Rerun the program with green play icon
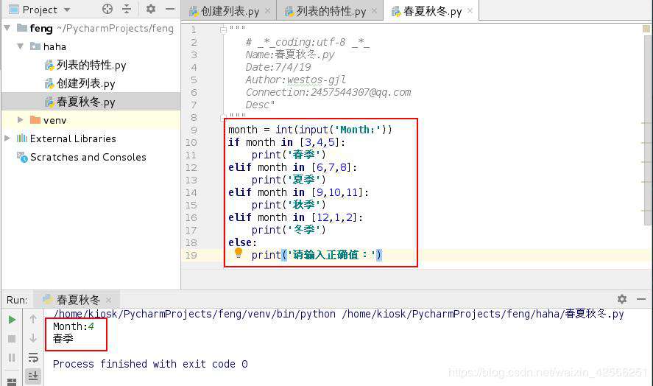 [x=12, y=320]
